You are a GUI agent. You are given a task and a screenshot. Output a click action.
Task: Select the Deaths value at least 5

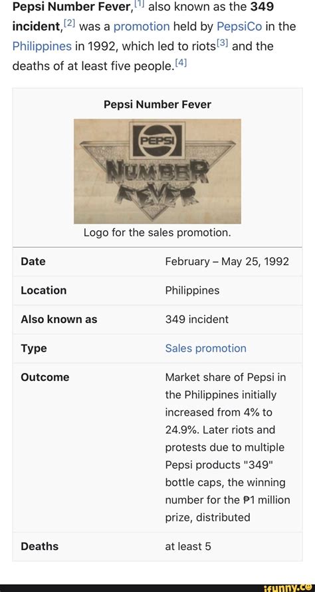[x=188, y=546]
